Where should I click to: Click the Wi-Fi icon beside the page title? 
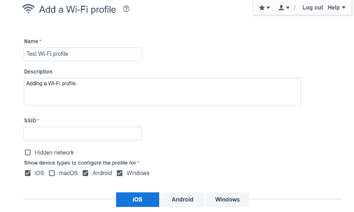(x=29, y=9)
